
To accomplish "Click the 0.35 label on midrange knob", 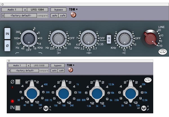I will [101, 44].
